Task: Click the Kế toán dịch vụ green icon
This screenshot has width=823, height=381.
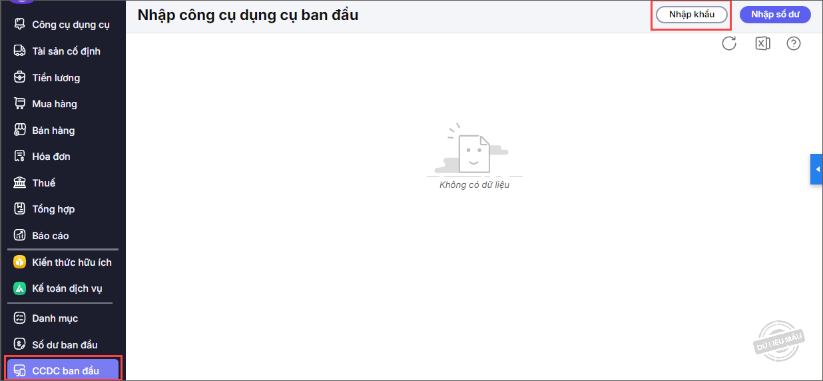Action: 20,288
